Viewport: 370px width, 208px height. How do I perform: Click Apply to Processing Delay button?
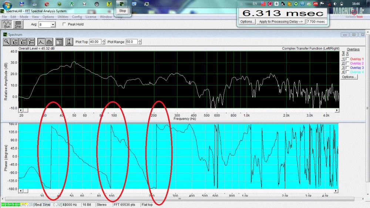[280, 21]
